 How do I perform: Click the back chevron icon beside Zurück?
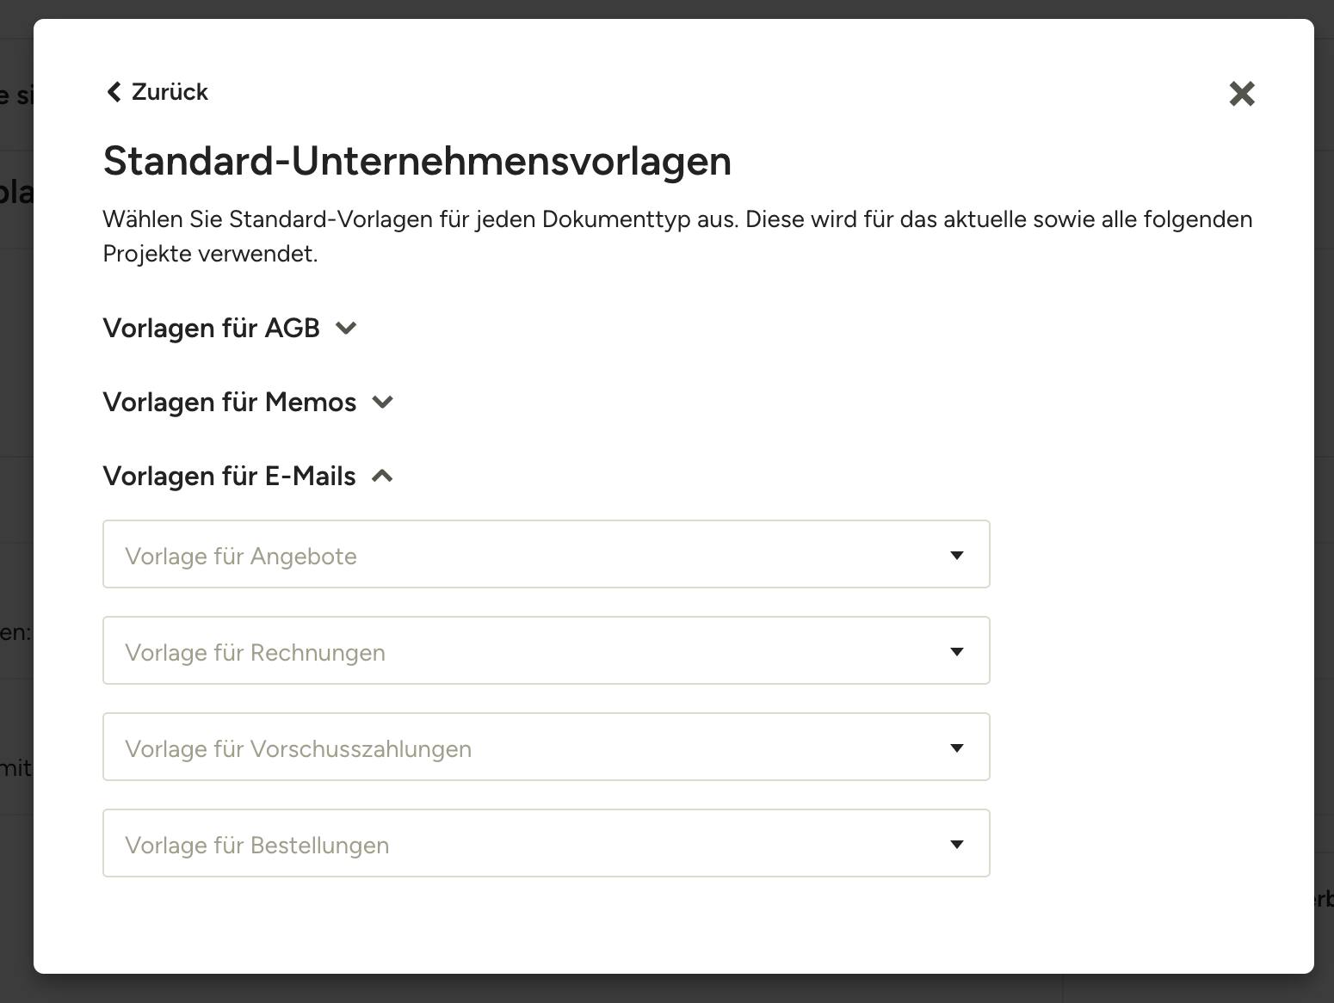coord(114,92)
